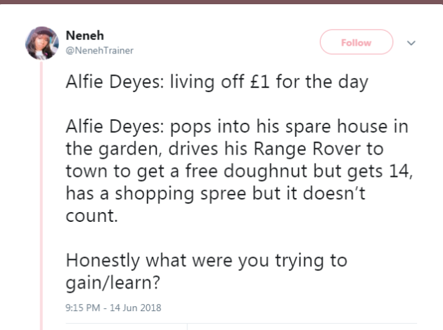Viewport: 443px width, 330px height.
Task: Click the 'pops into his spare house' line
Action: (x=250, y=134)
